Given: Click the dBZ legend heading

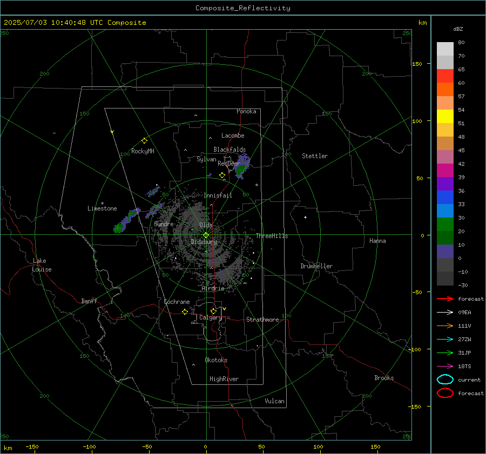Looking at the screenshot, I should coord(458,29).
